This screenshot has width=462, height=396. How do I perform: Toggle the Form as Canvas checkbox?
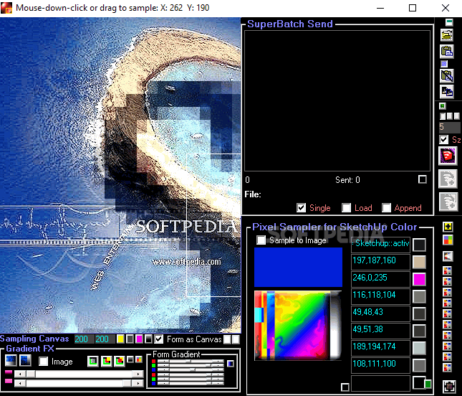(158, 339)
